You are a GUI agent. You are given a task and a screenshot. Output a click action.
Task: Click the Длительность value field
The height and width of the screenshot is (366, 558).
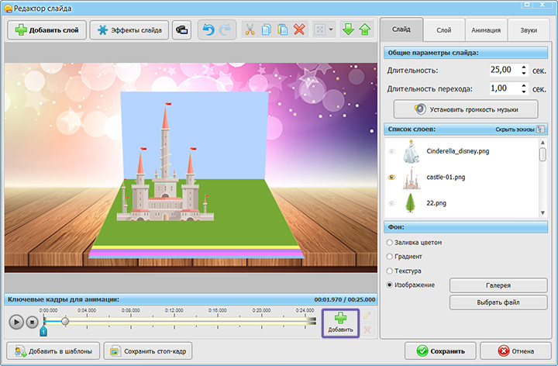[505, 70]
